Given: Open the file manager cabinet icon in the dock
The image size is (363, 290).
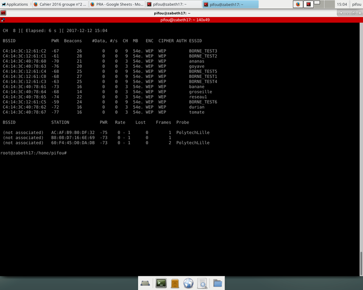Looking at the screenshot, I should tap(175, 283).
